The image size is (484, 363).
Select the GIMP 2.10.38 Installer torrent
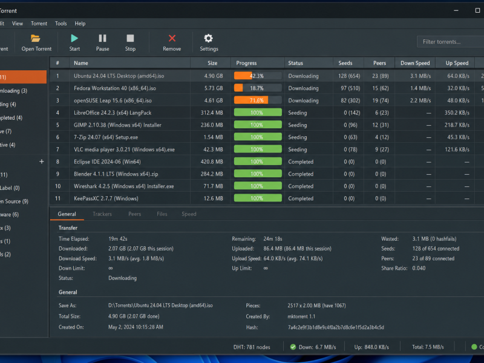[x=267, y=125]
